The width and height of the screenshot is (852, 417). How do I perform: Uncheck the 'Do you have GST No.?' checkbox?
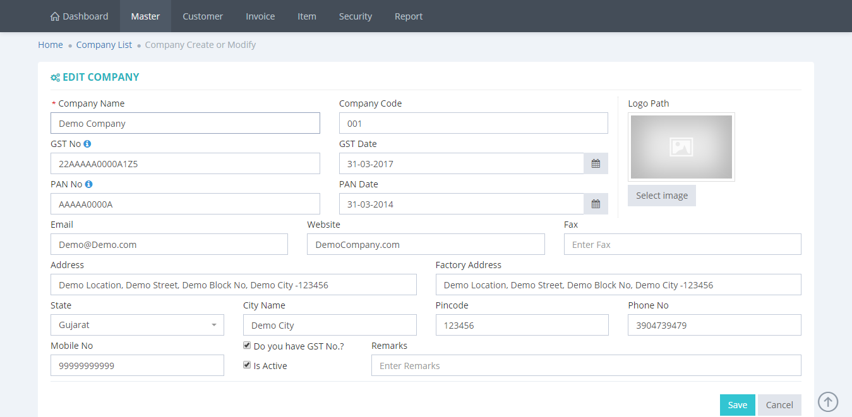247,346
